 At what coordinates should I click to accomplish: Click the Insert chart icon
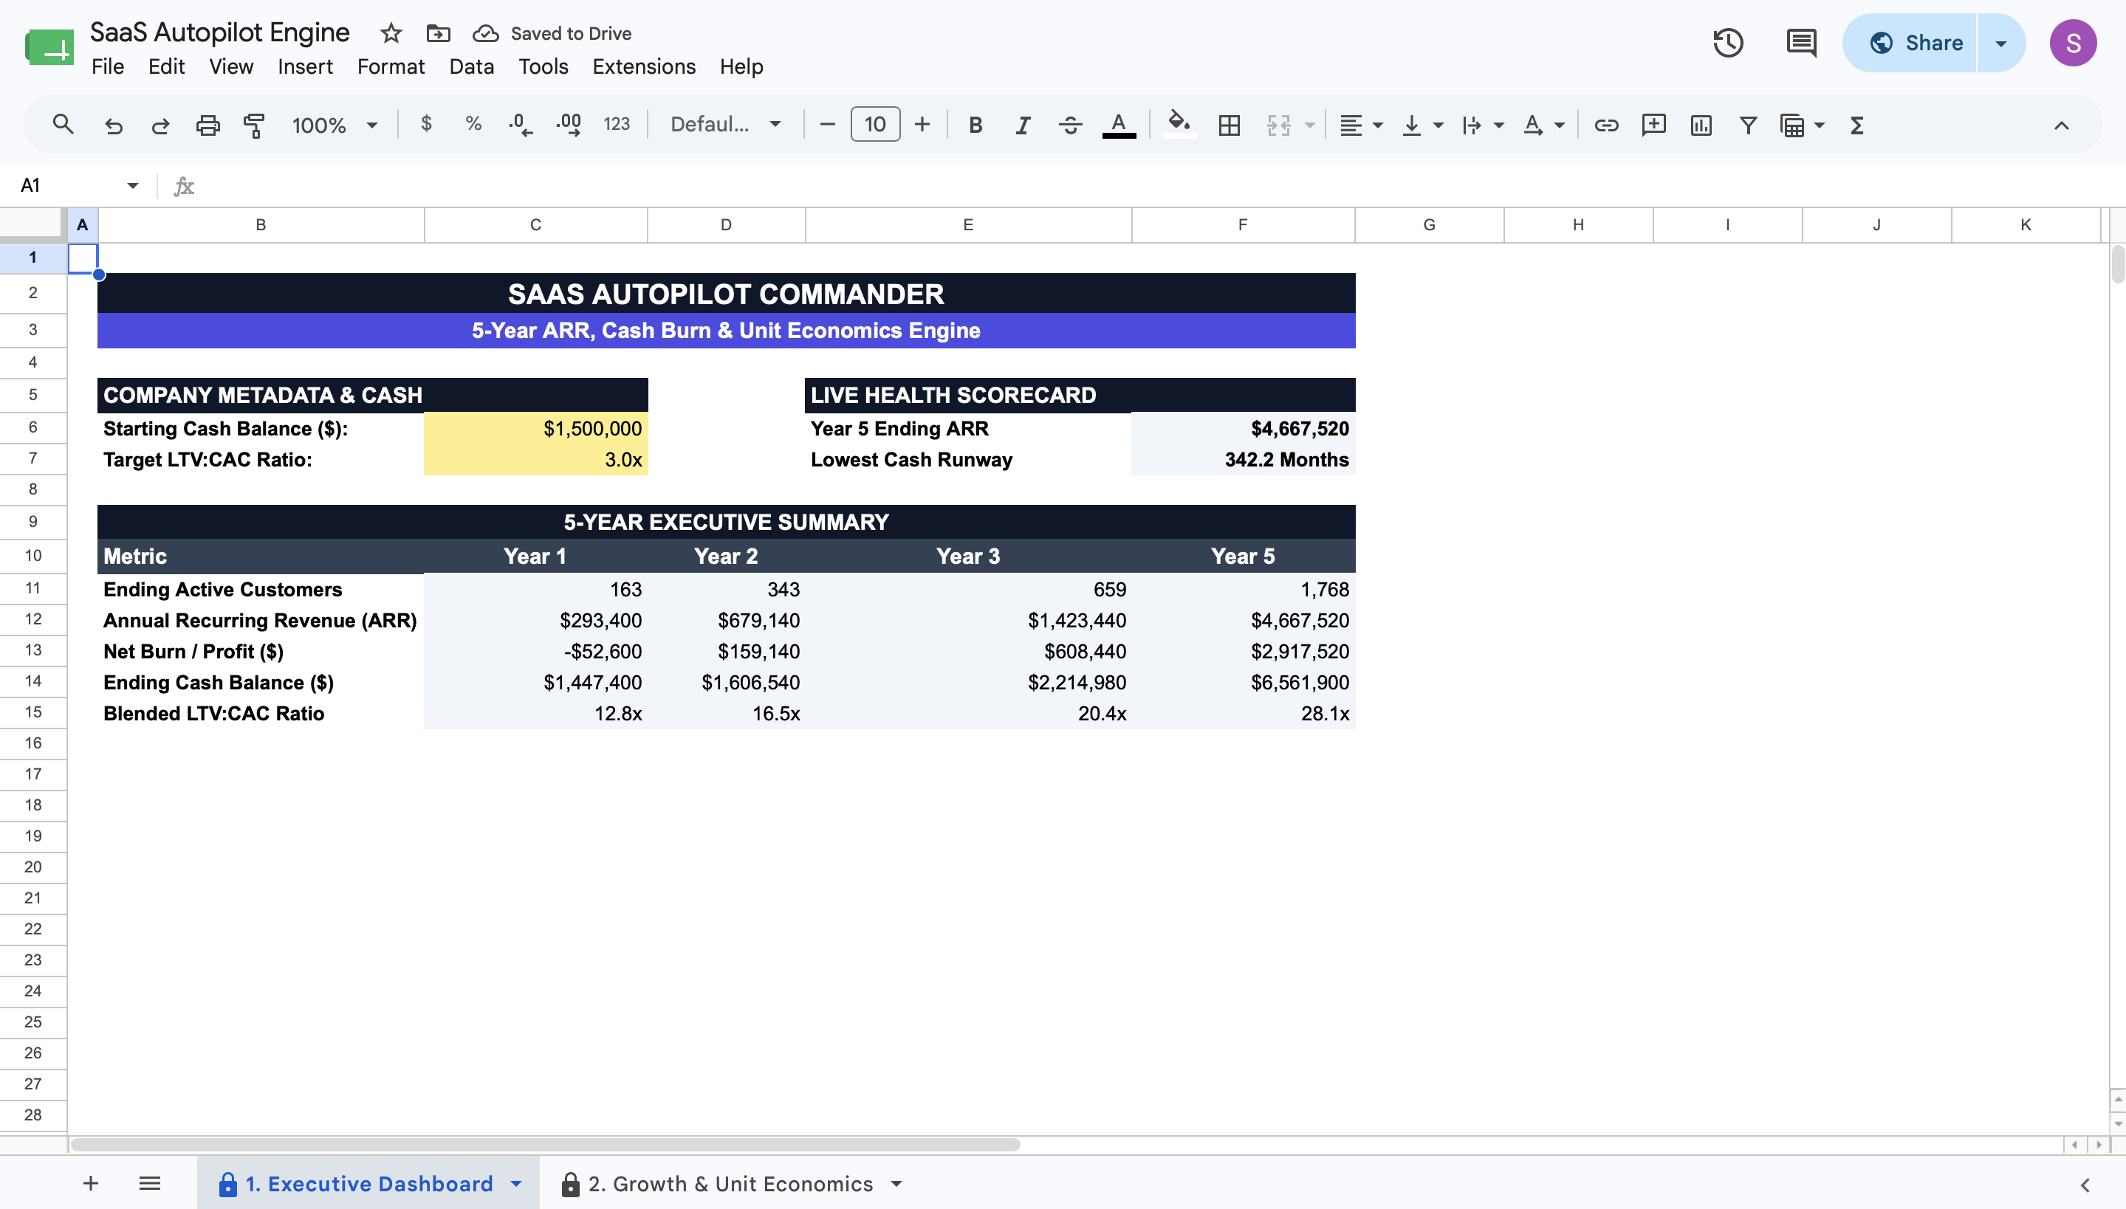pos(1701,125)
